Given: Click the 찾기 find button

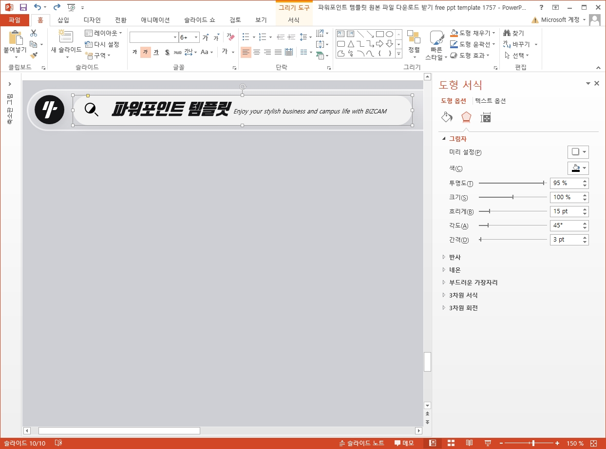Looking at the screenshot, I should 514,33.
